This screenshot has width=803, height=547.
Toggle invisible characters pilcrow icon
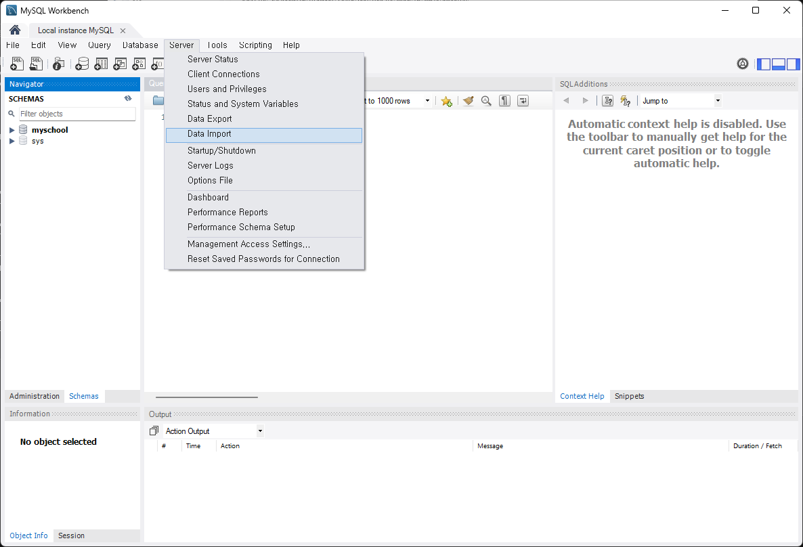coord(505,101)
